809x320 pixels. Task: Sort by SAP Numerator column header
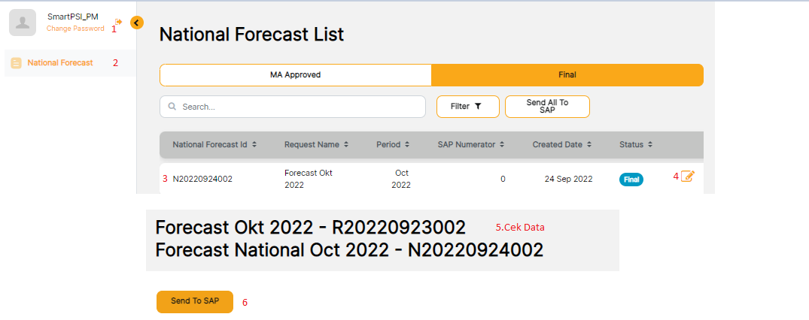tap(470, 144)
